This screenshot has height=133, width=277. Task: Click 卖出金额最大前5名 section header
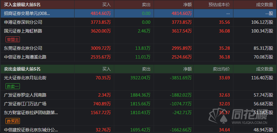pos(22,69)
